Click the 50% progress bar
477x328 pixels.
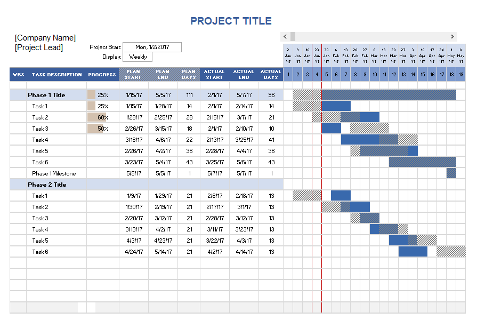coord(96,129)
